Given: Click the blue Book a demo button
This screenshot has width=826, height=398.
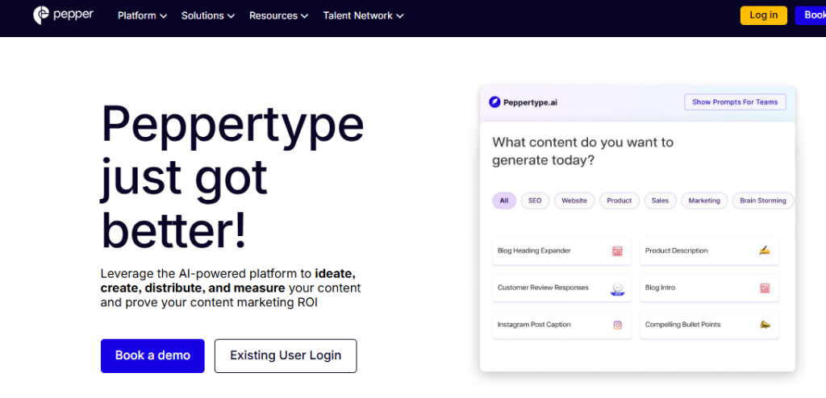Looking at the screenshot, I should tap(152, 356).
